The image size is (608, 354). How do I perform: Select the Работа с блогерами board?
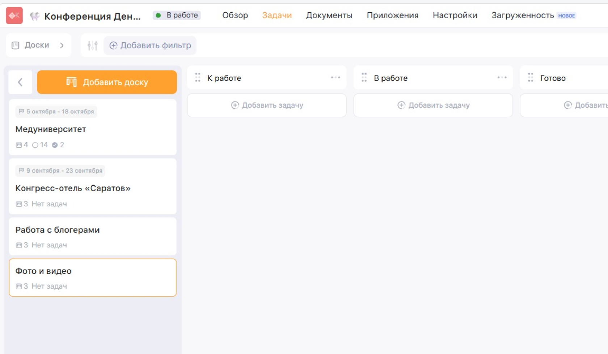93,236
